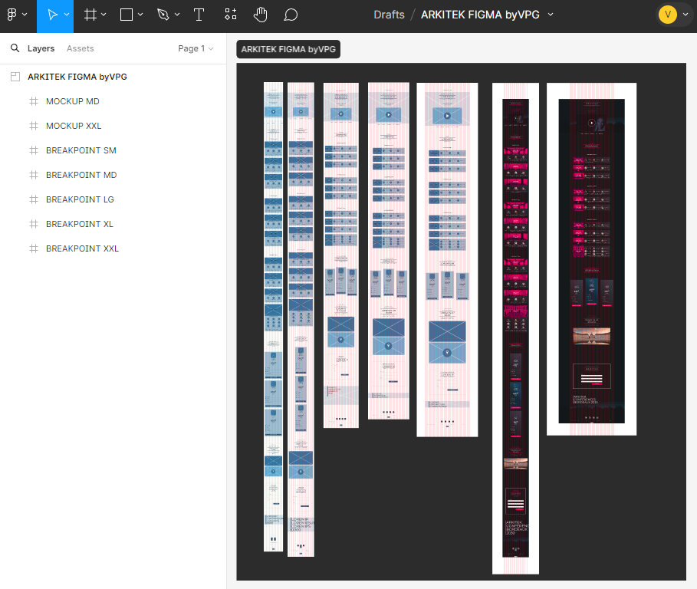Select the Pen tool
Image resolution: width=697 pixels, height=589 pixels.
163,15
